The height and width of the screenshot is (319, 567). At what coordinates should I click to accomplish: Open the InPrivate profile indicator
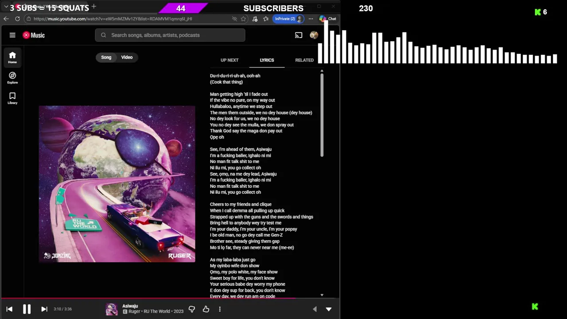pyautogui.click(x=289, y=19)
